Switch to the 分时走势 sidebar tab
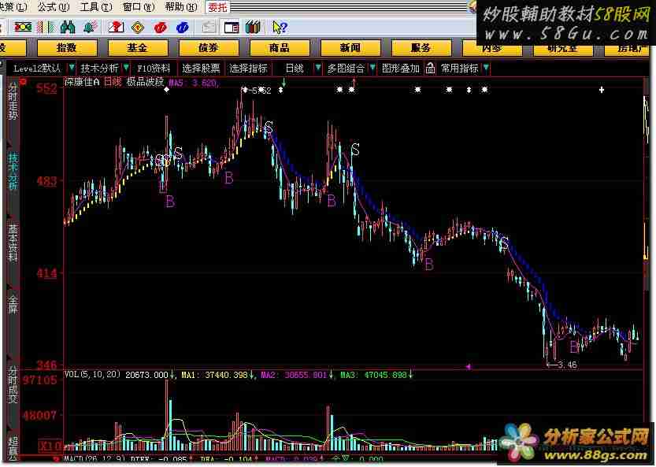Viewport: 656px width, 467px height. coord(13,102)
